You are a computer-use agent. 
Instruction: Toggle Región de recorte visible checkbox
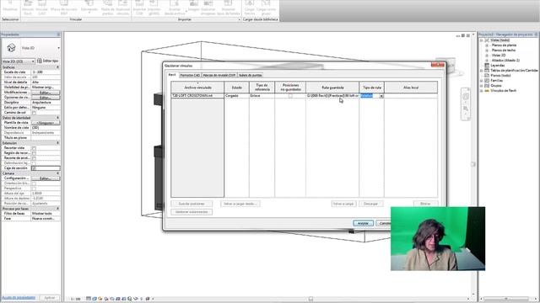(34, 153)
